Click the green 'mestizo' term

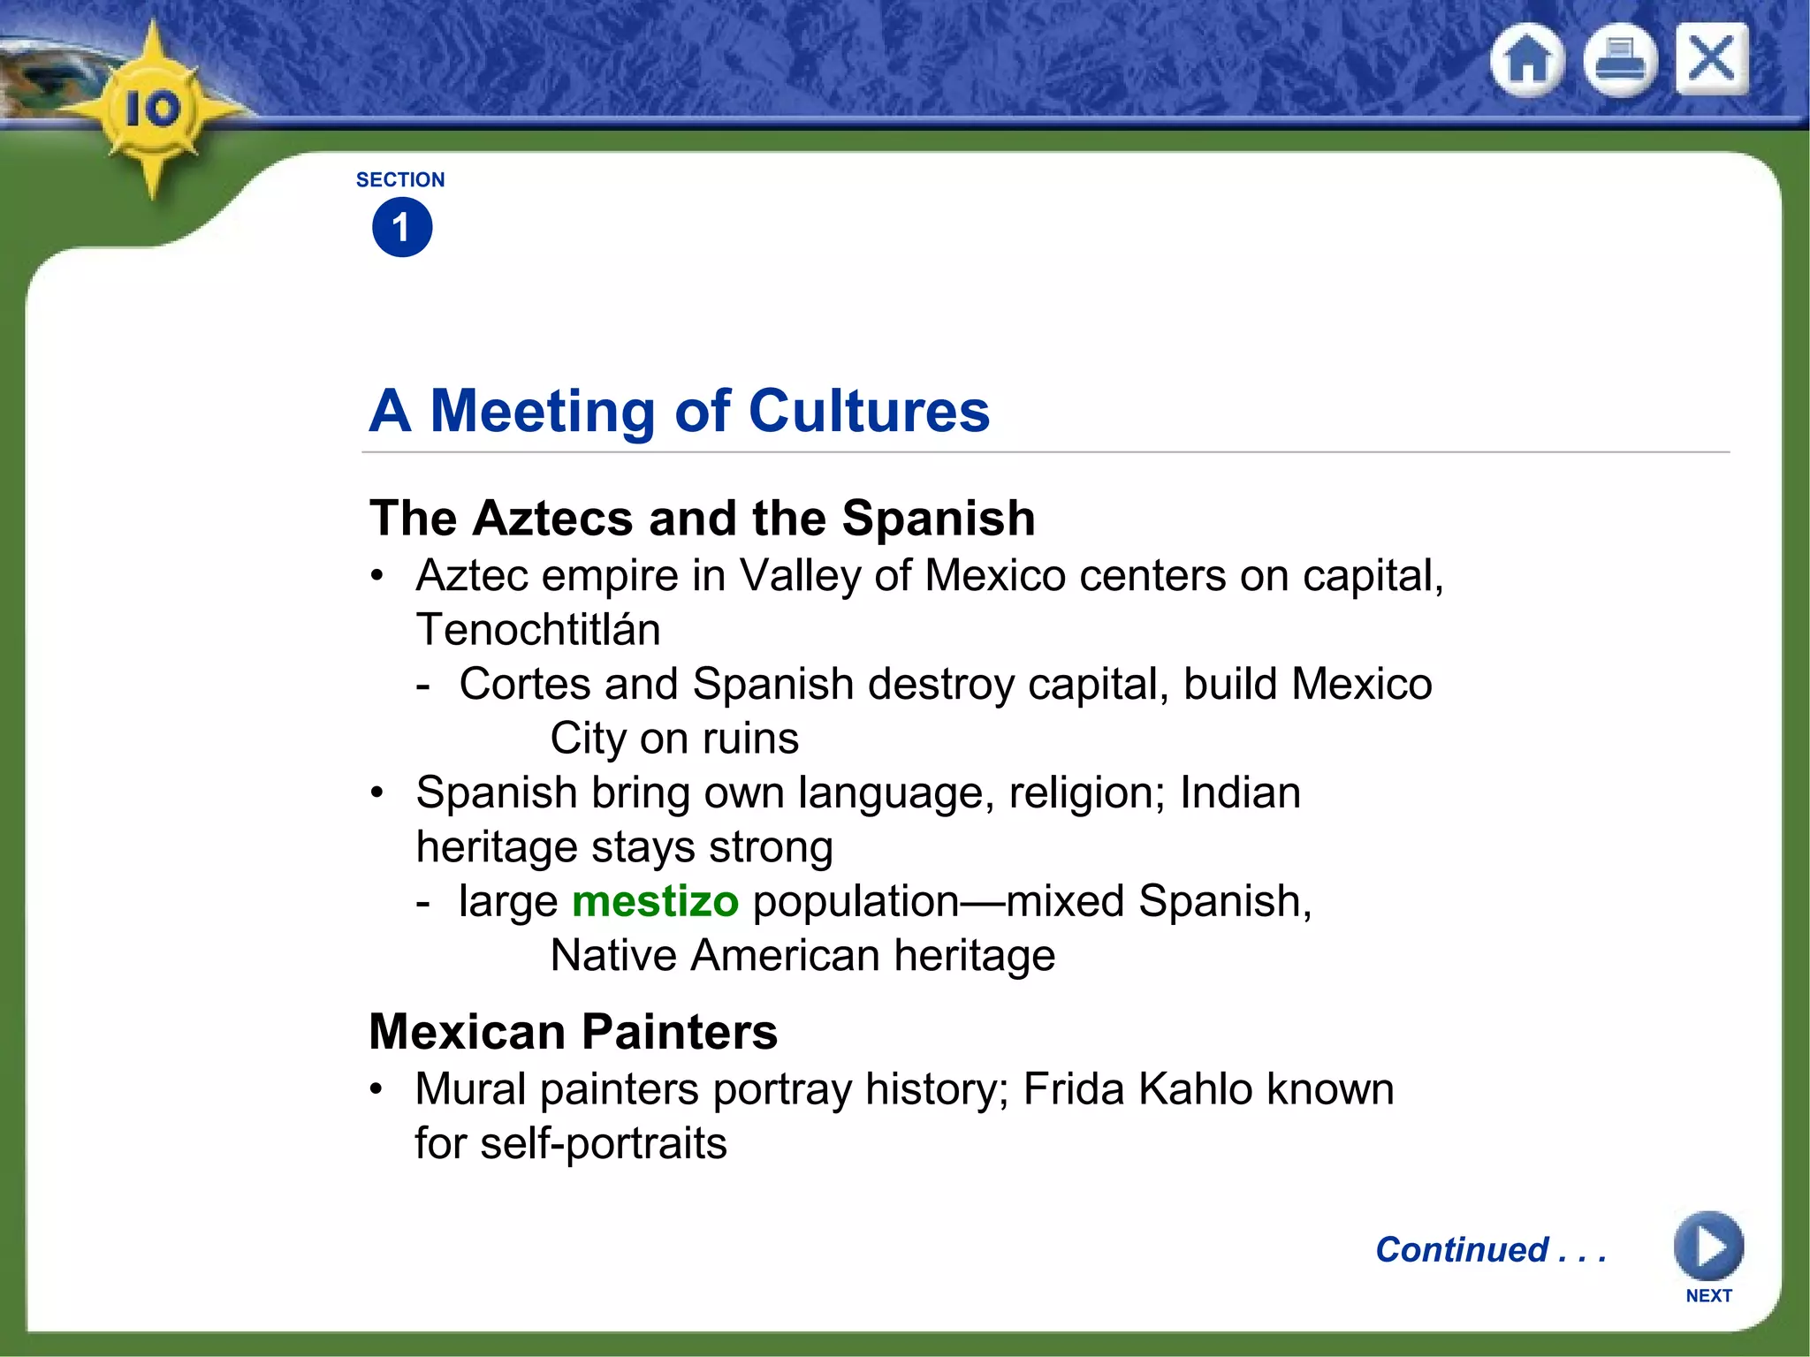point(655,901)
